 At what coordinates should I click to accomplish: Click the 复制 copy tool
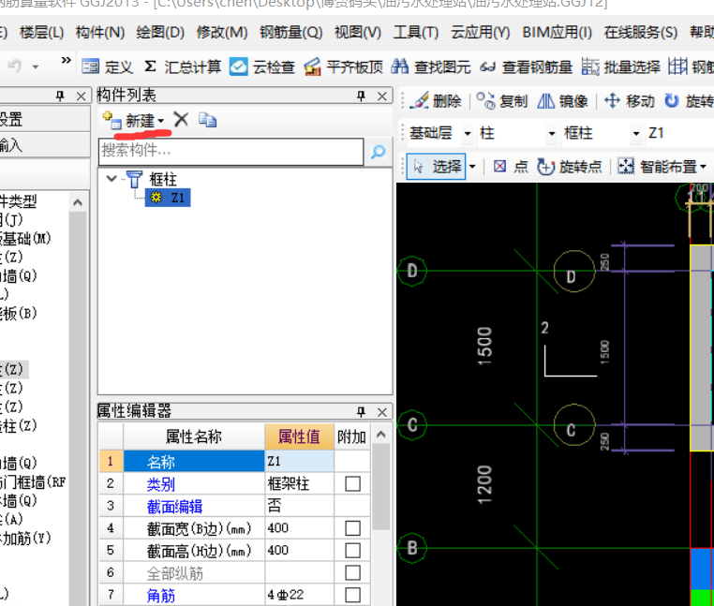tap(502, 100)
